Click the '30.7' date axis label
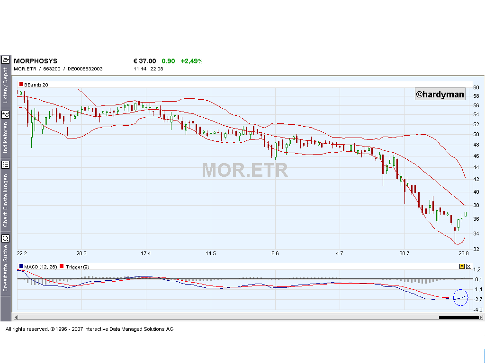 pyautogui.click(x=404, y=253)
